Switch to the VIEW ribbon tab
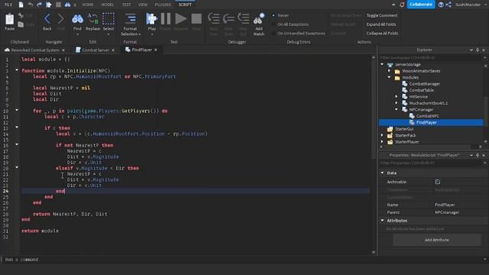The width and height of the screenshot is (489, 275). (143, 5)
